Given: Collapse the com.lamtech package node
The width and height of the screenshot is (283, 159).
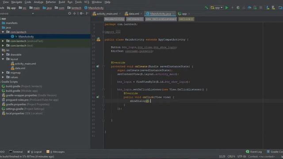Looking at the screenshot, I should 3,32.
